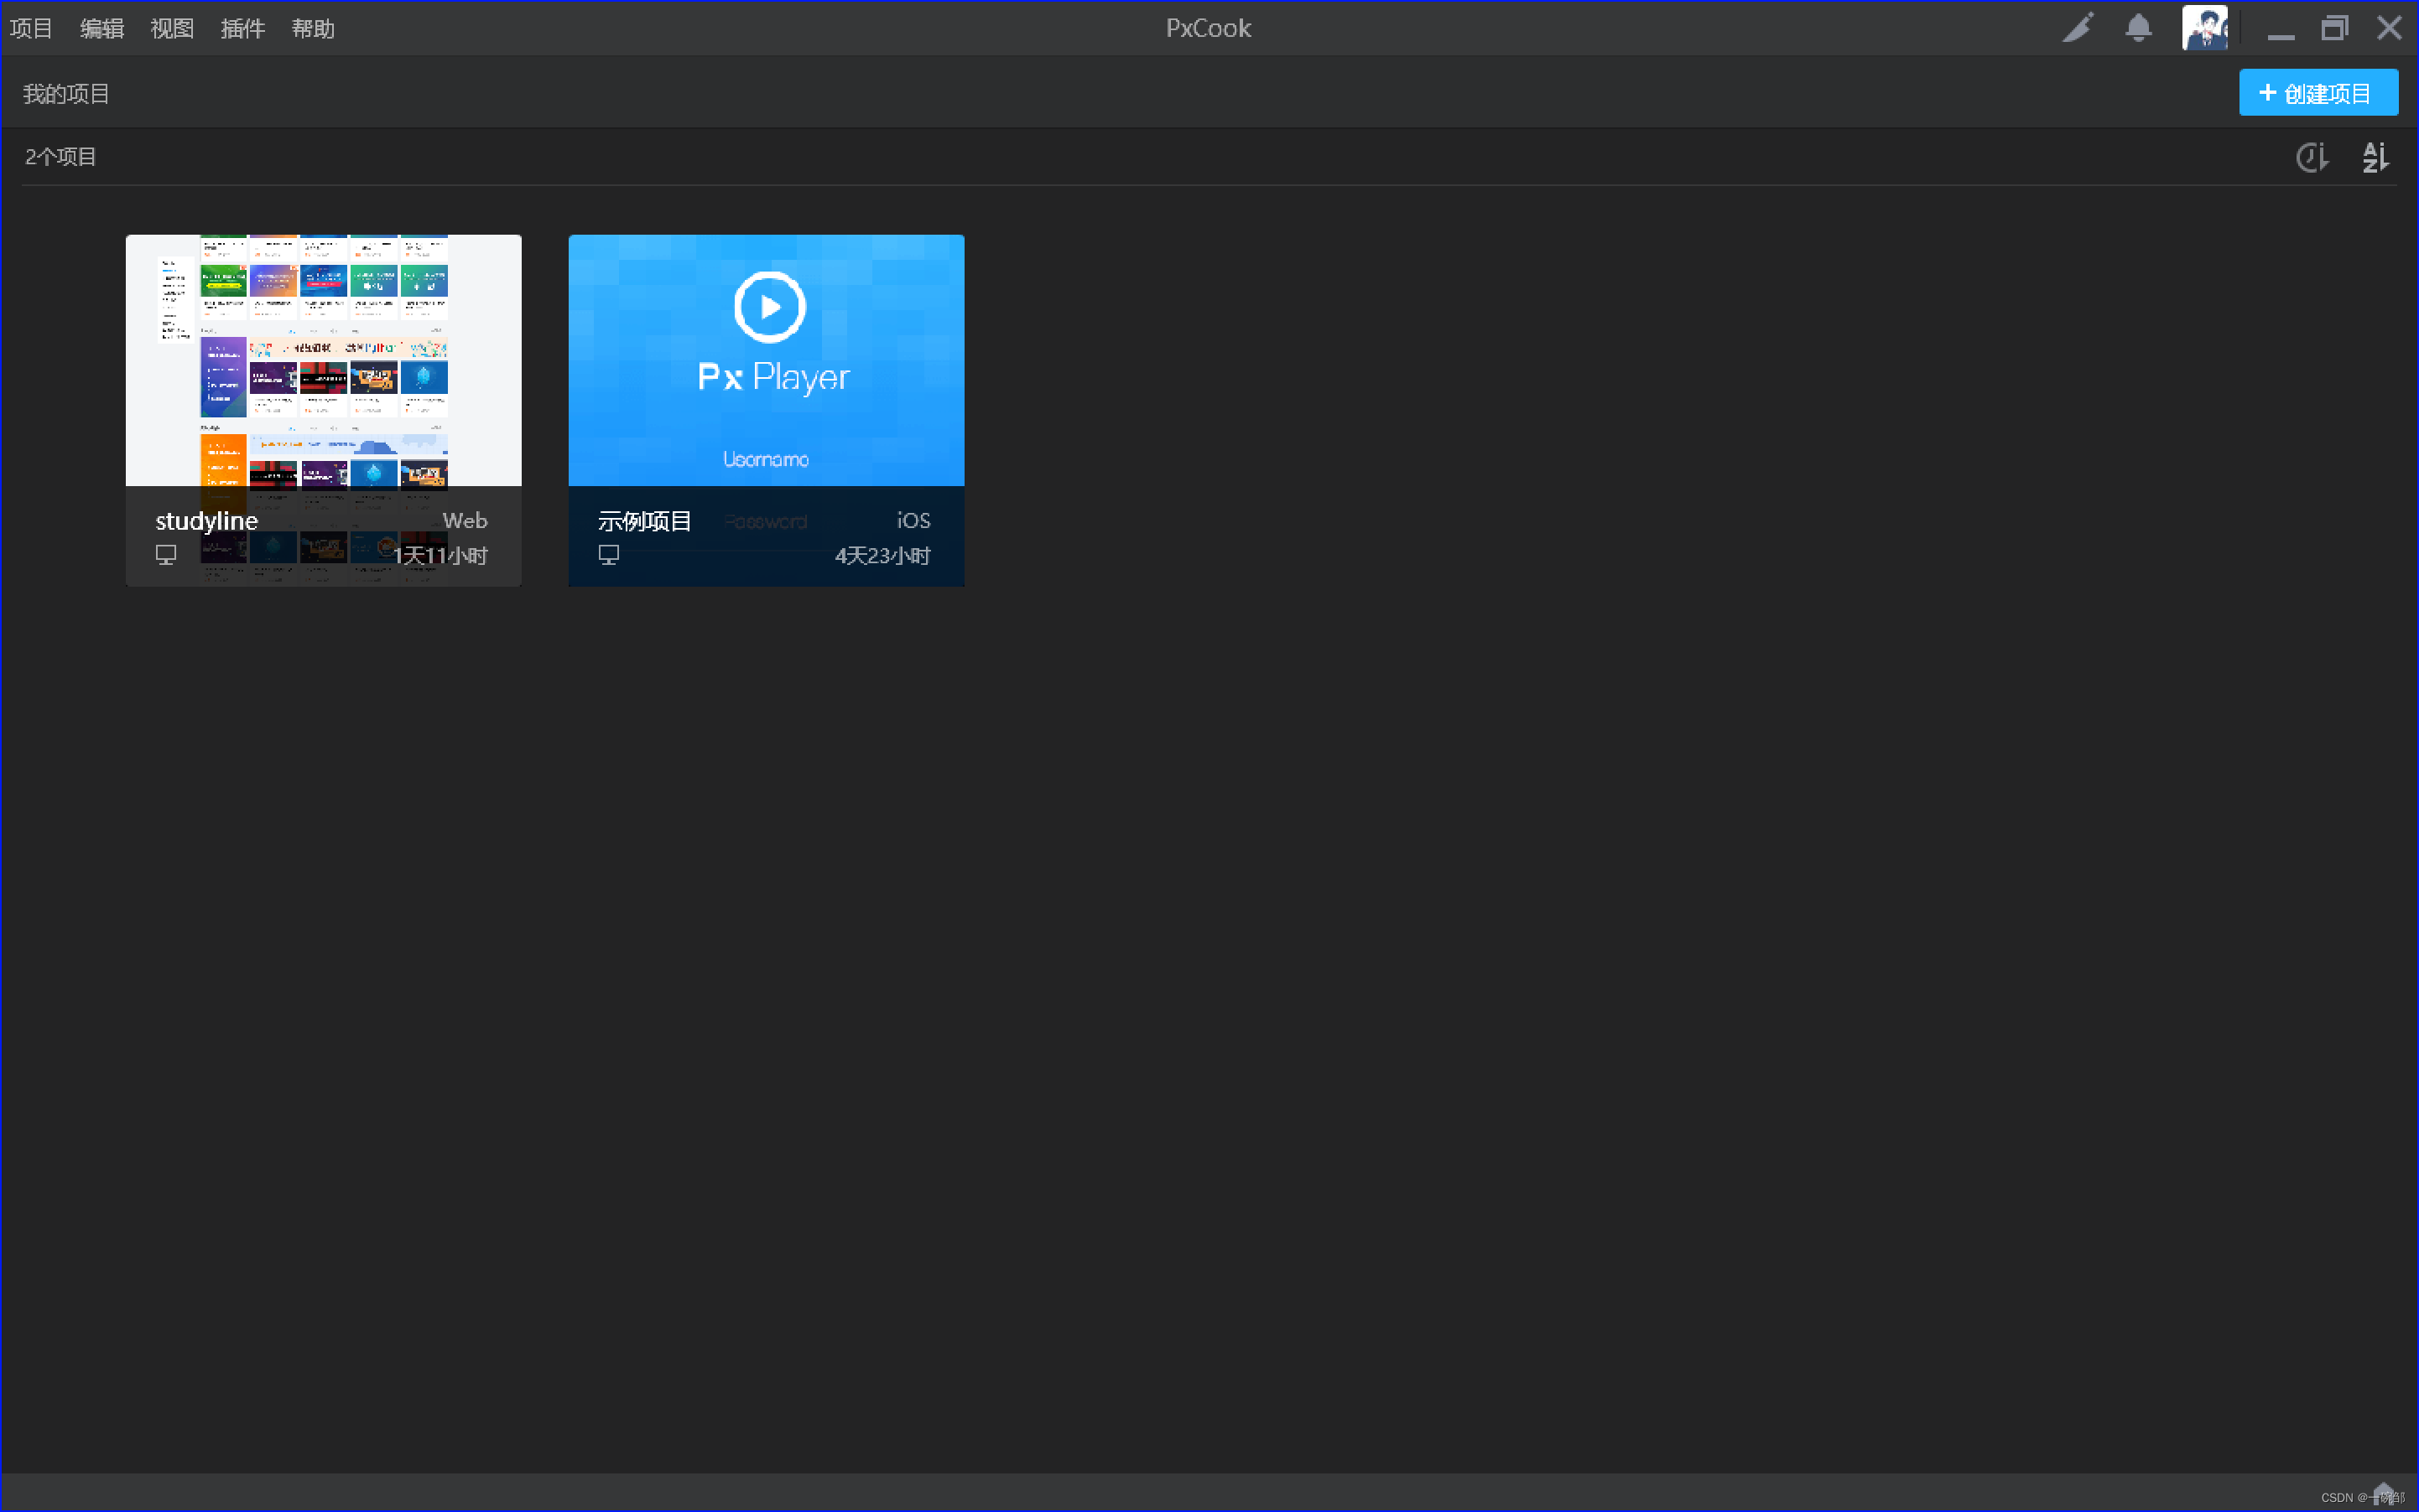The image size is (2419, 1512).
Task: Click the monitor icon under studyline
Action: point(166,554)
